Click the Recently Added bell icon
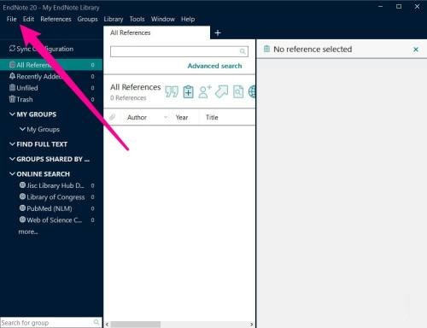Viewport: 427px width, 328px height. pos(12,76)
